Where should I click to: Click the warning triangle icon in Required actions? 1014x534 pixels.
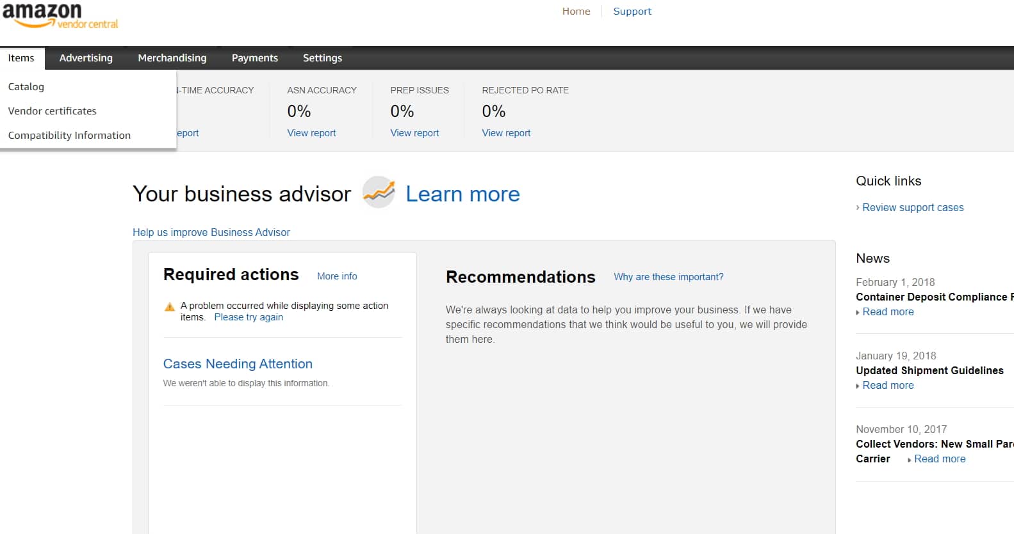170,307
